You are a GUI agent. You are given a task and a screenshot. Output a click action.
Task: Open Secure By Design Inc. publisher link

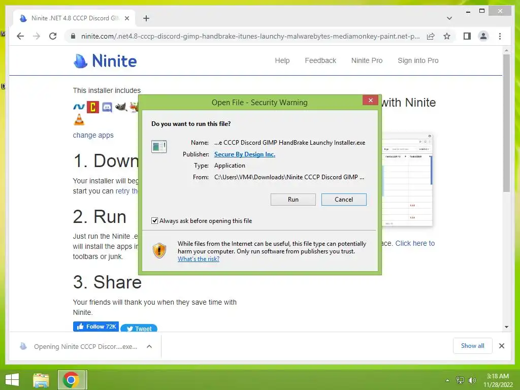point(245,154)
